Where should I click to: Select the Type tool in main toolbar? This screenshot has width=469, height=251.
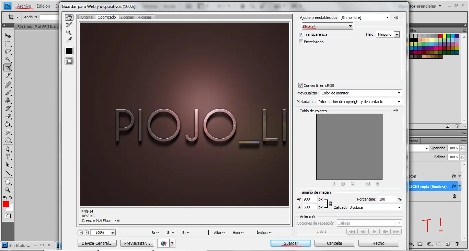8,157
